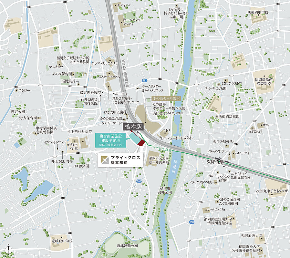The image size is (290, 258).
Task: Click the 福岡講倫館 高等学校 label
Action: [264, 82]
